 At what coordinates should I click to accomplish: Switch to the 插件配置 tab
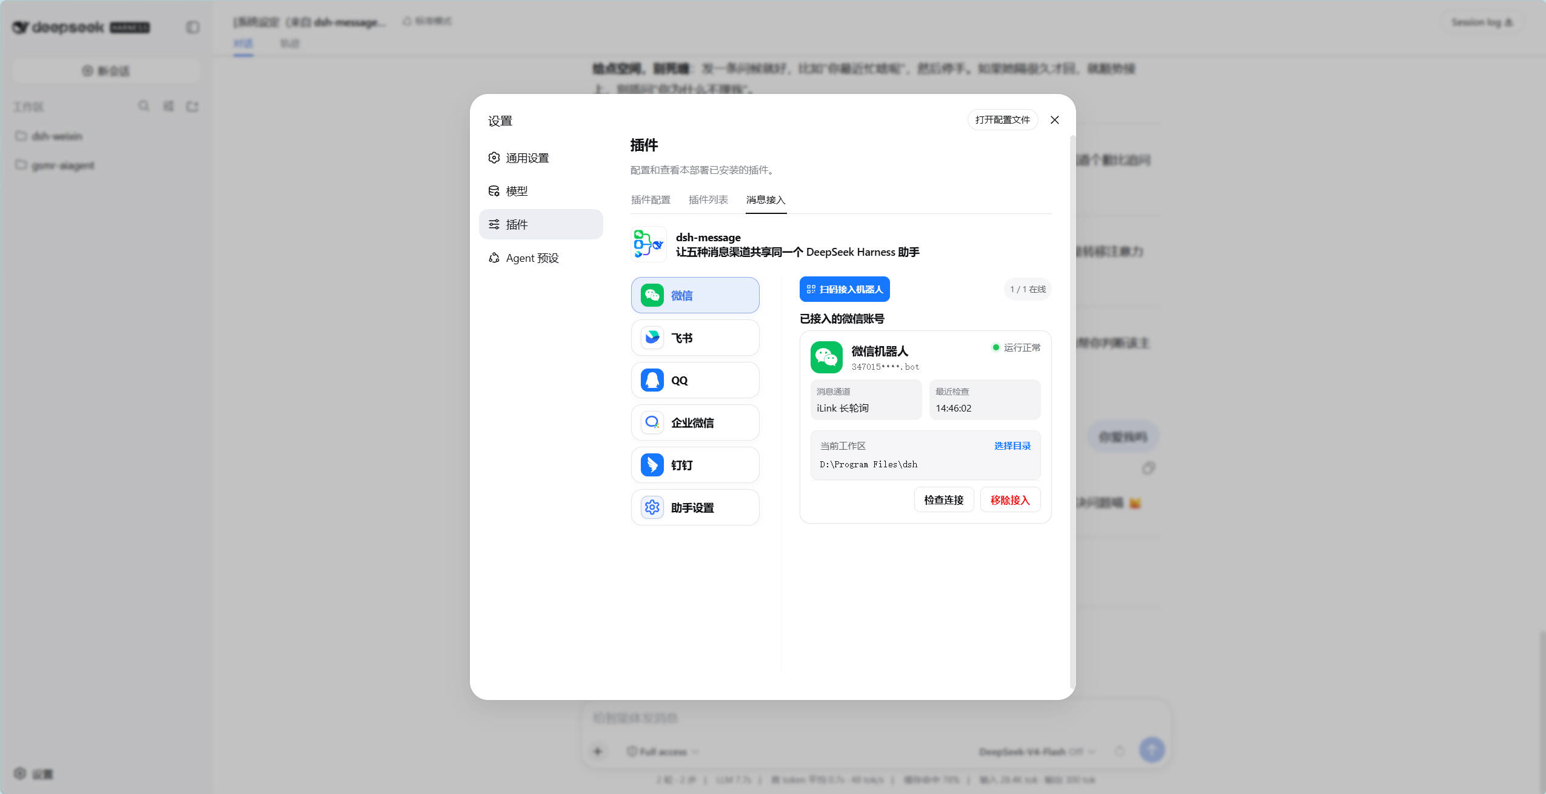coord(651,199)
